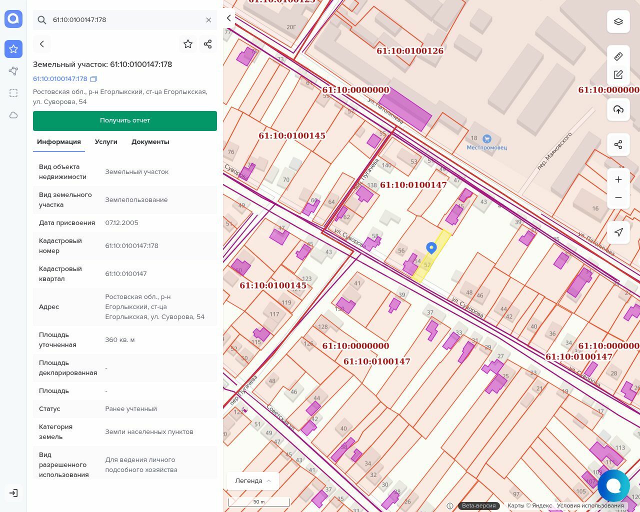Select the ruler measurement tool

tap(618, 56)
